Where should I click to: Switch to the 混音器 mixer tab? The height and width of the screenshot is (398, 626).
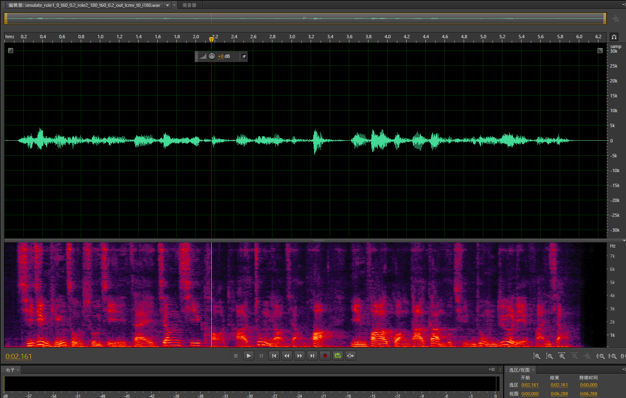190,5
